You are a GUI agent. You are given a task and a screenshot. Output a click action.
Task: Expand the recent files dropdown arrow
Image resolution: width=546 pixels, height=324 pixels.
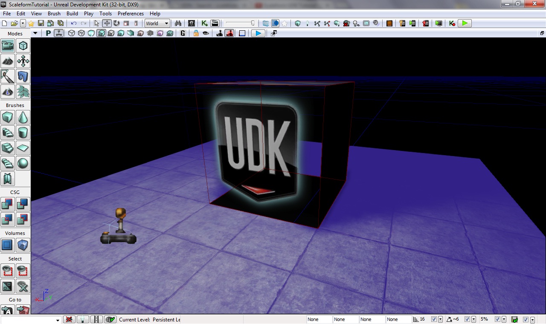point(23,23)
